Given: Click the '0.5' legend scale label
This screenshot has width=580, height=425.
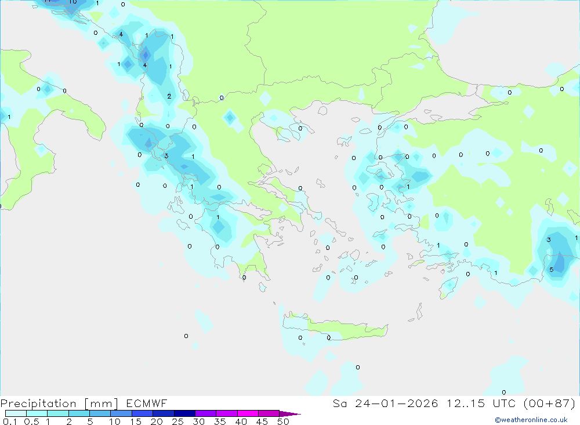Looking at the screenshot, I should pos(31,422).
